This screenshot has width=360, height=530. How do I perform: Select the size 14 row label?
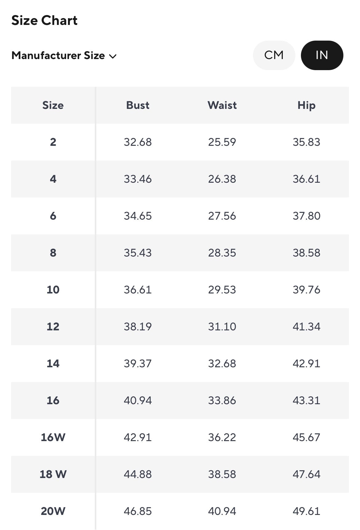click(x=53, y=364)
